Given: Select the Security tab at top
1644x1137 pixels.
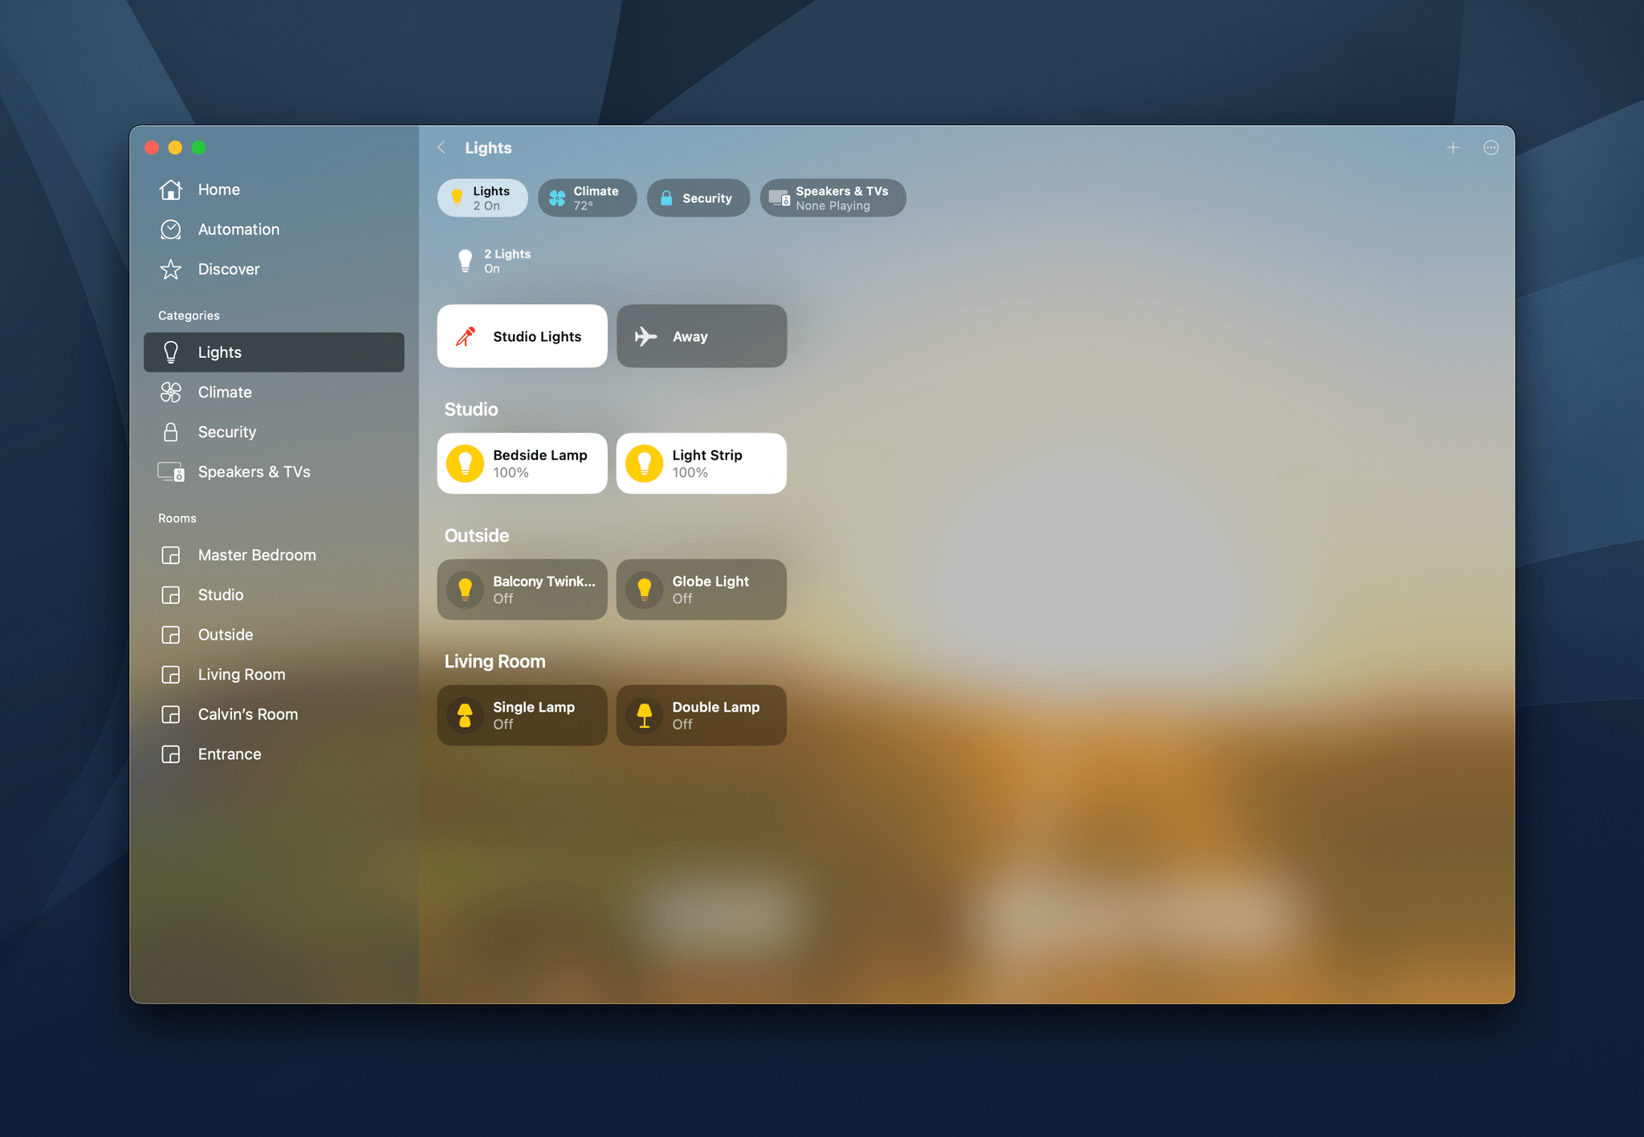Looking at the screenshot, I should coord(696,197).
